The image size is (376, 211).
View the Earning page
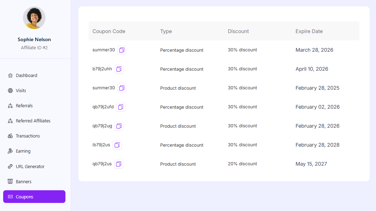coord(23,151)
